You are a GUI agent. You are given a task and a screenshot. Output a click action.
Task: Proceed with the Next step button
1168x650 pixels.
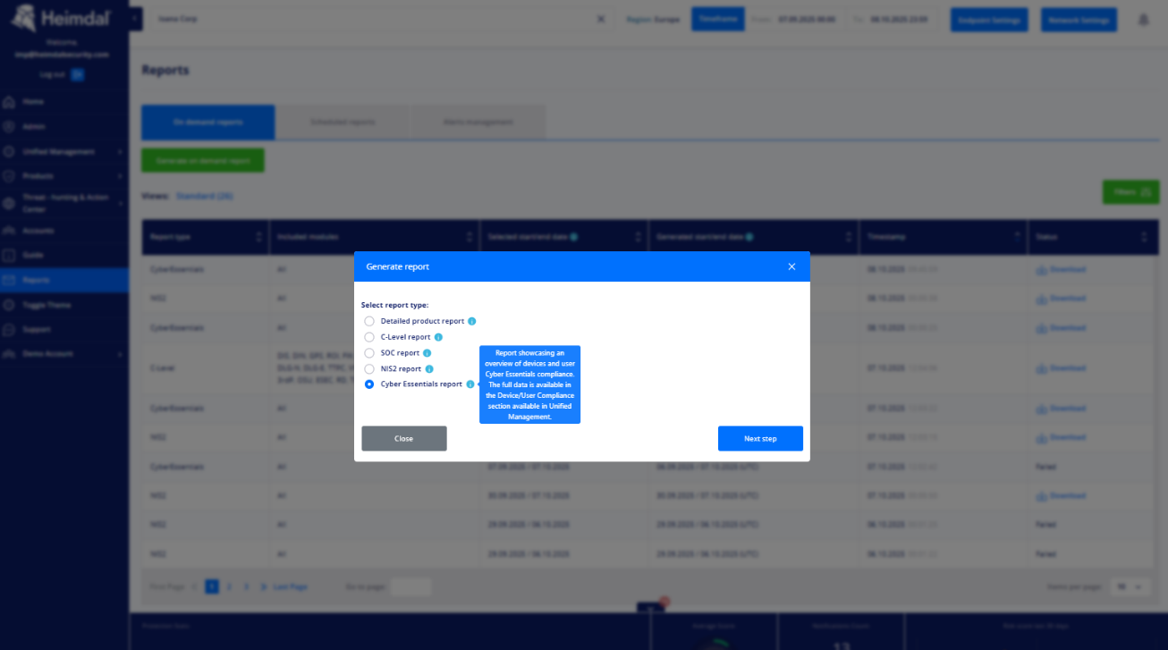click(x=760, y=438)
